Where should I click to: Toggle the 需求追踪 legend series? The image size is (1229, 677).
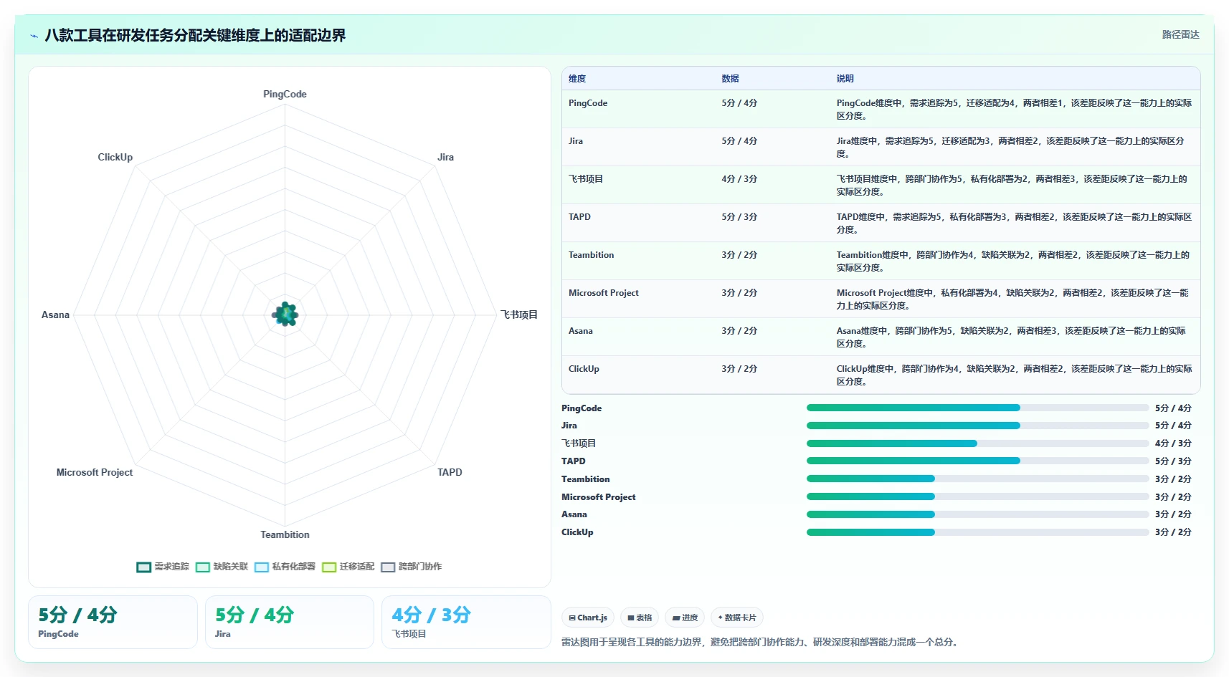coord(163,567)
